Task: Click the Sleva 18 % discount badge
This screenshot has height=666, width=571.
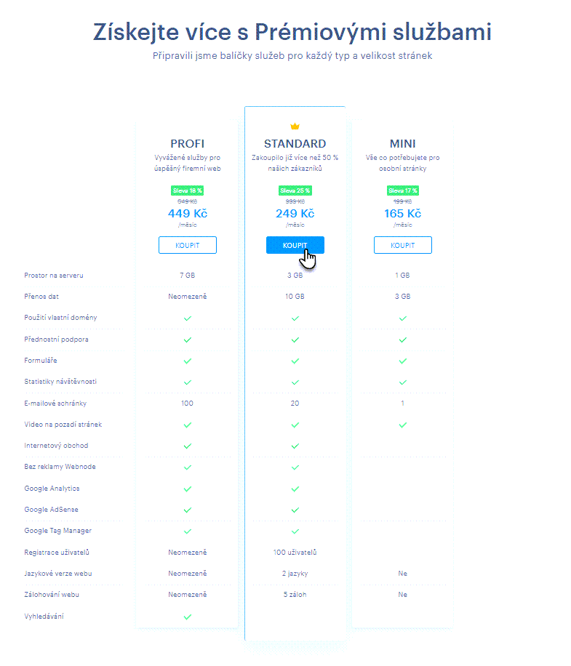Action: click(x=187, y=190)
